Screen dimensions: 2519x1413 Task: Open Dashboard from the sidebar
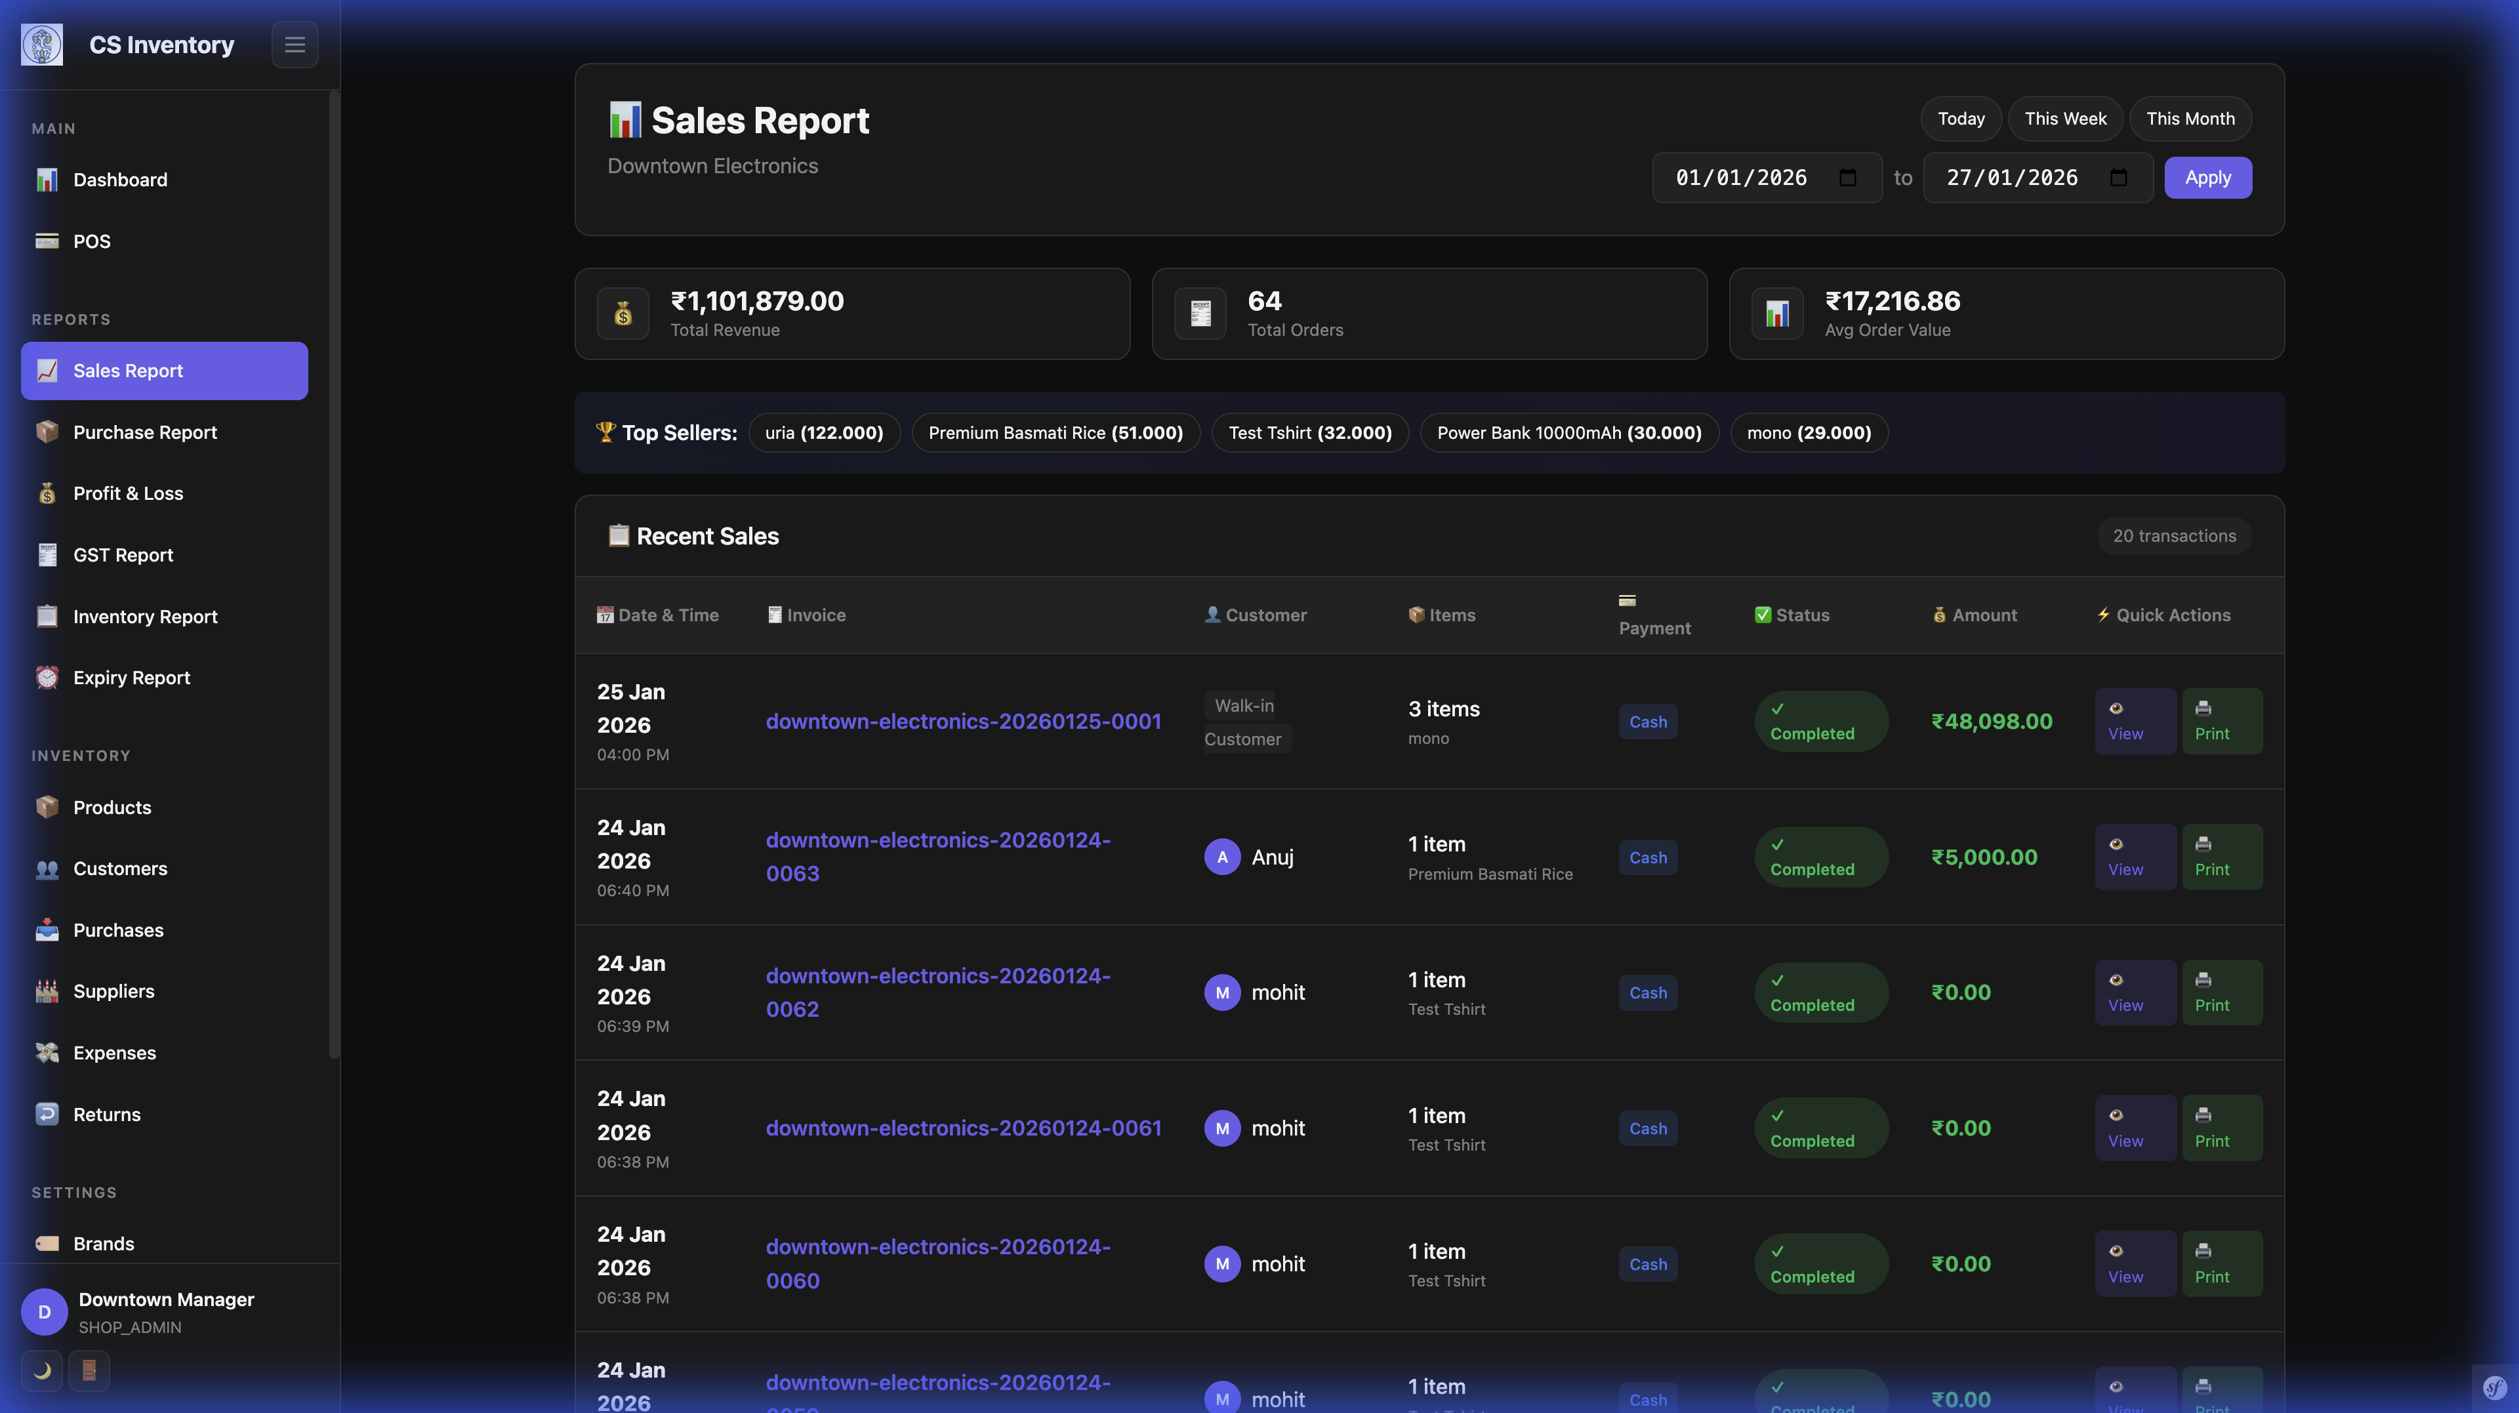coord(164,180)
